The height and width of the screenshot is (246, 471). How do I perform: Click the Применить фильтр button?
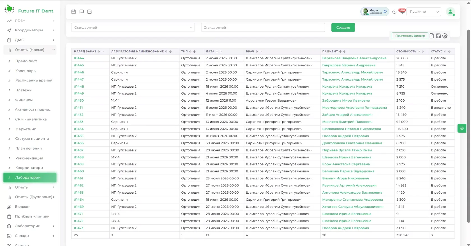[410, 36]
